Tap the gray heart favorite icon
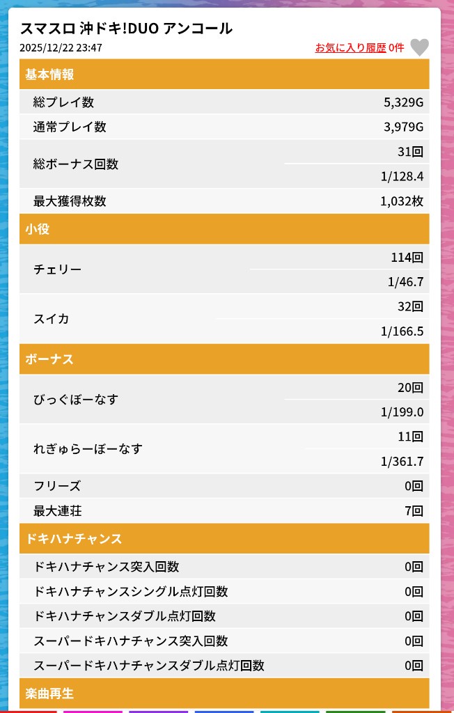Screen dimensions: 454x713 point(419,47)
